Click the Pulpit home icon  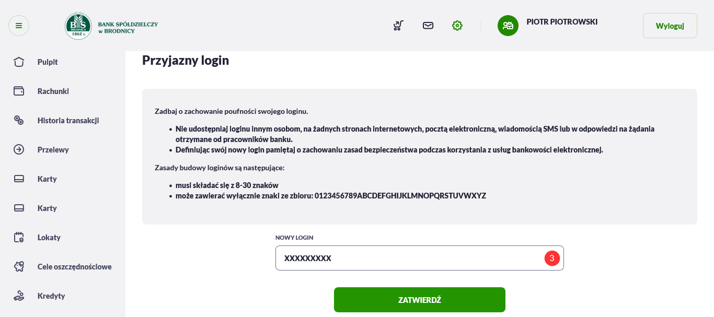pos(19,62)
